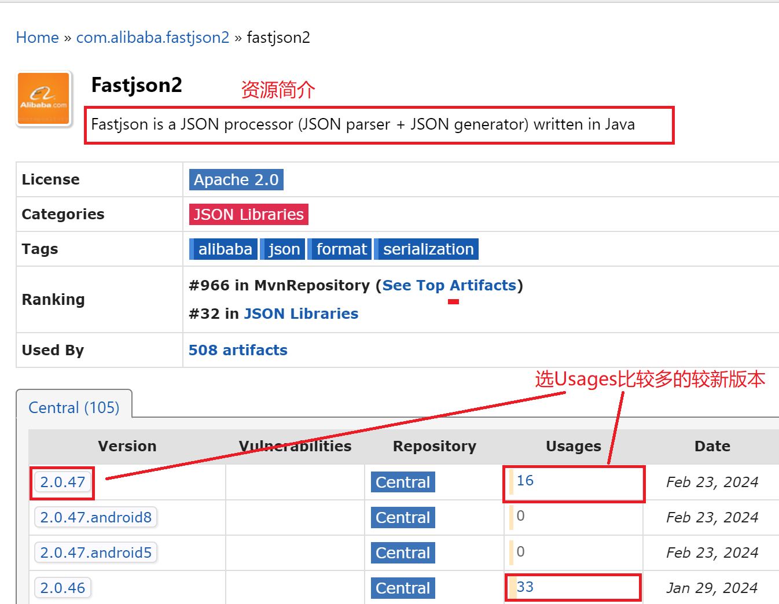The height and width of the screenshot is (604, 779).
Task: Click the Fastjson2 title heading
Action: tap(137, 86)
